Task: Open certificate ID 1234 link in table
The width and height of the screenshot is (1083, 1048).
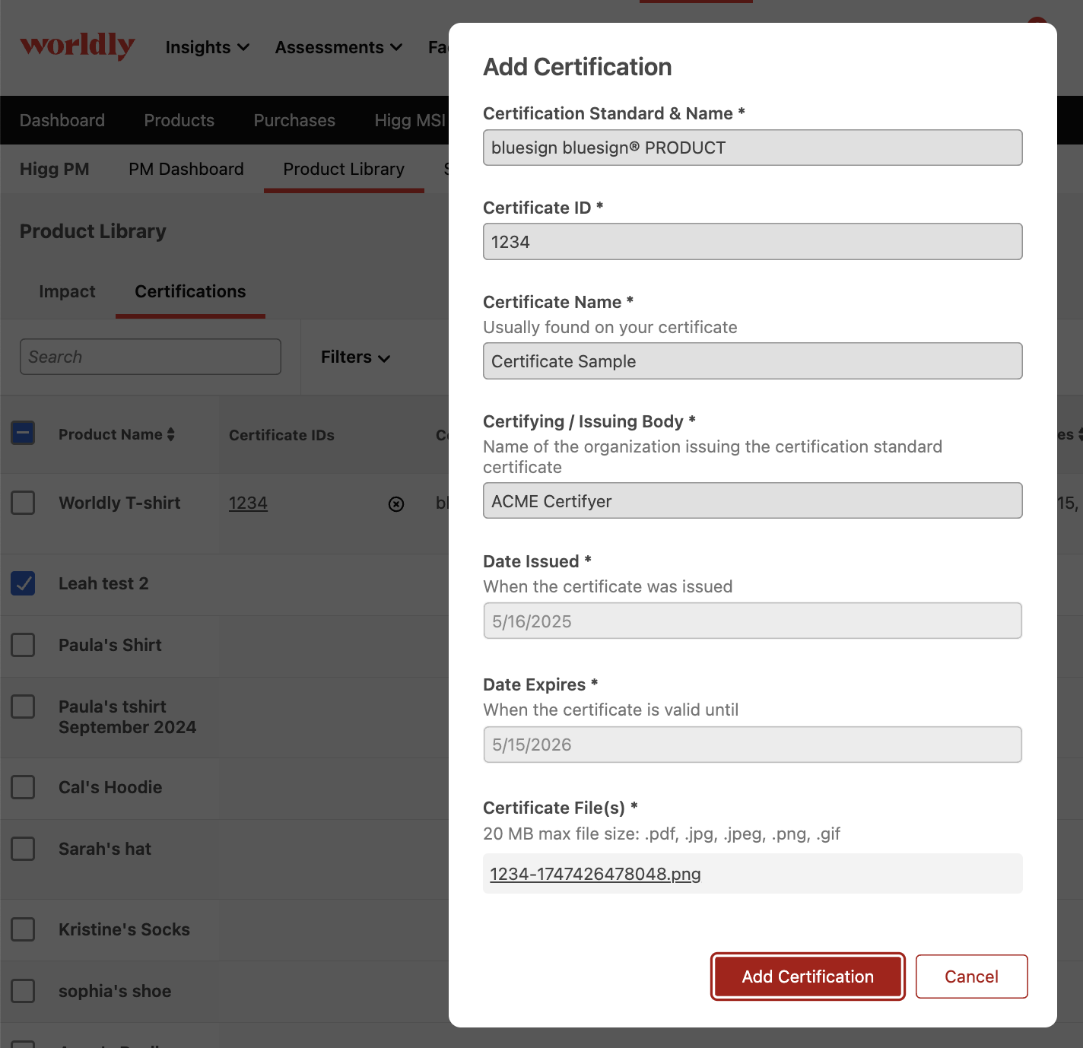Action: tap(248, 503)
